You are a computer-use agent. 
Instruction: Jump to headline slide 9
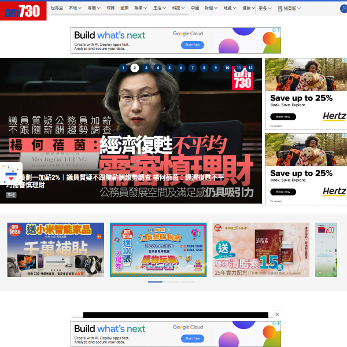[x=216, y=68]
